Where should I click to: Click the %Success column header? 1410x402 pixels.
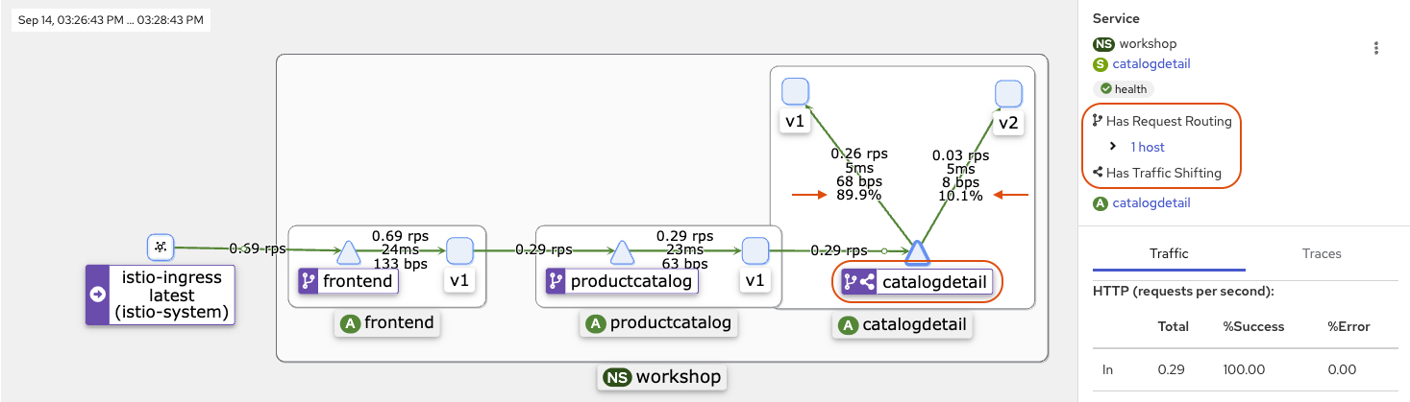pyautogui.click(x=1253, y=326)
